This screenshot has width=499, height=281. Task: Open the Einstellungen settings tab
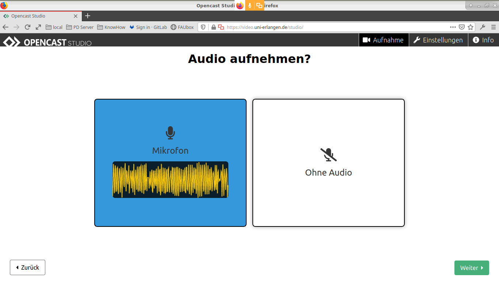pos(438,40)
